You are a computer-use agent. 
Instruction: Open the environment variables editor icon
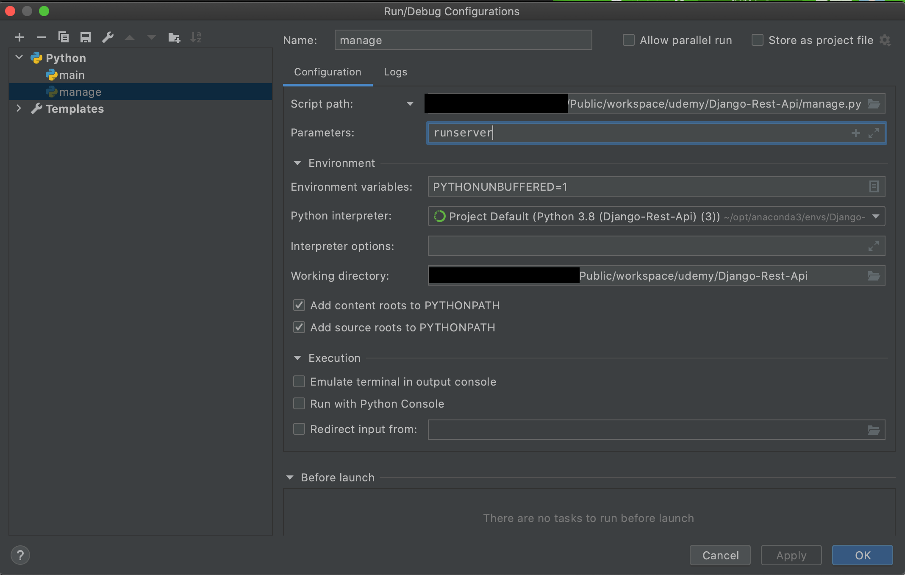point(874,186)
